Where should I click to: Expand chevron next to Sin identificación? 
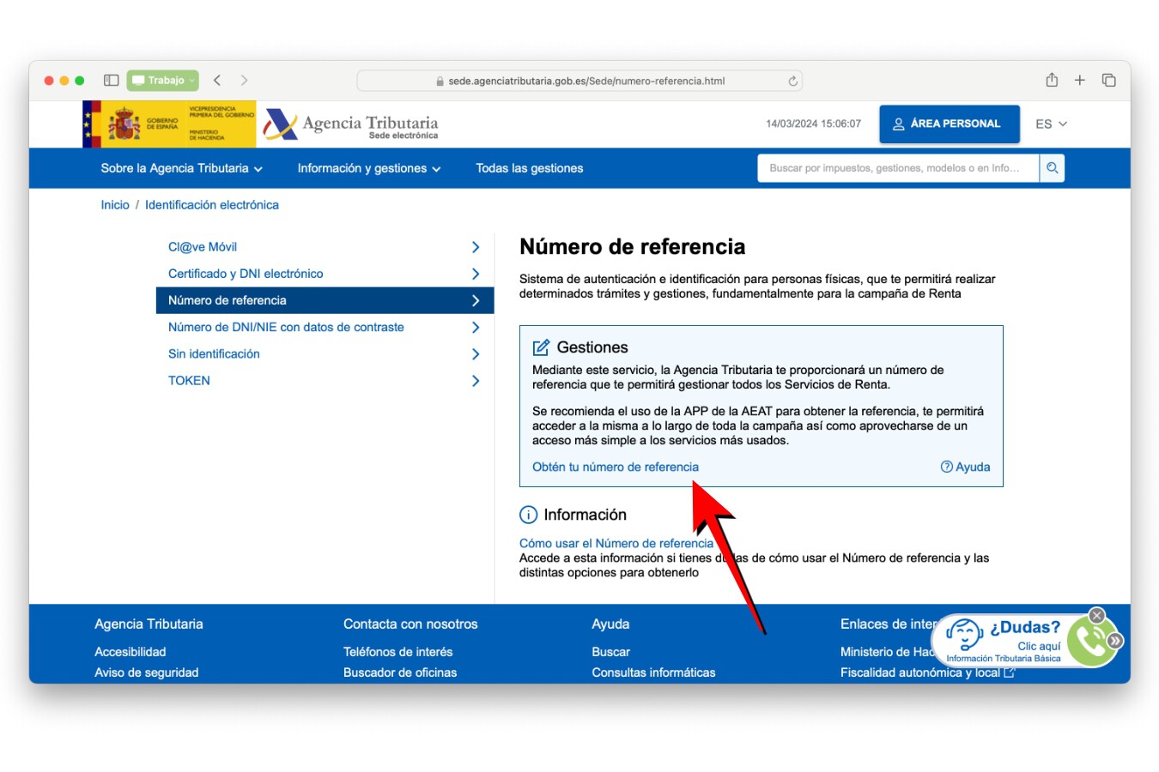[x=476, y=354]
